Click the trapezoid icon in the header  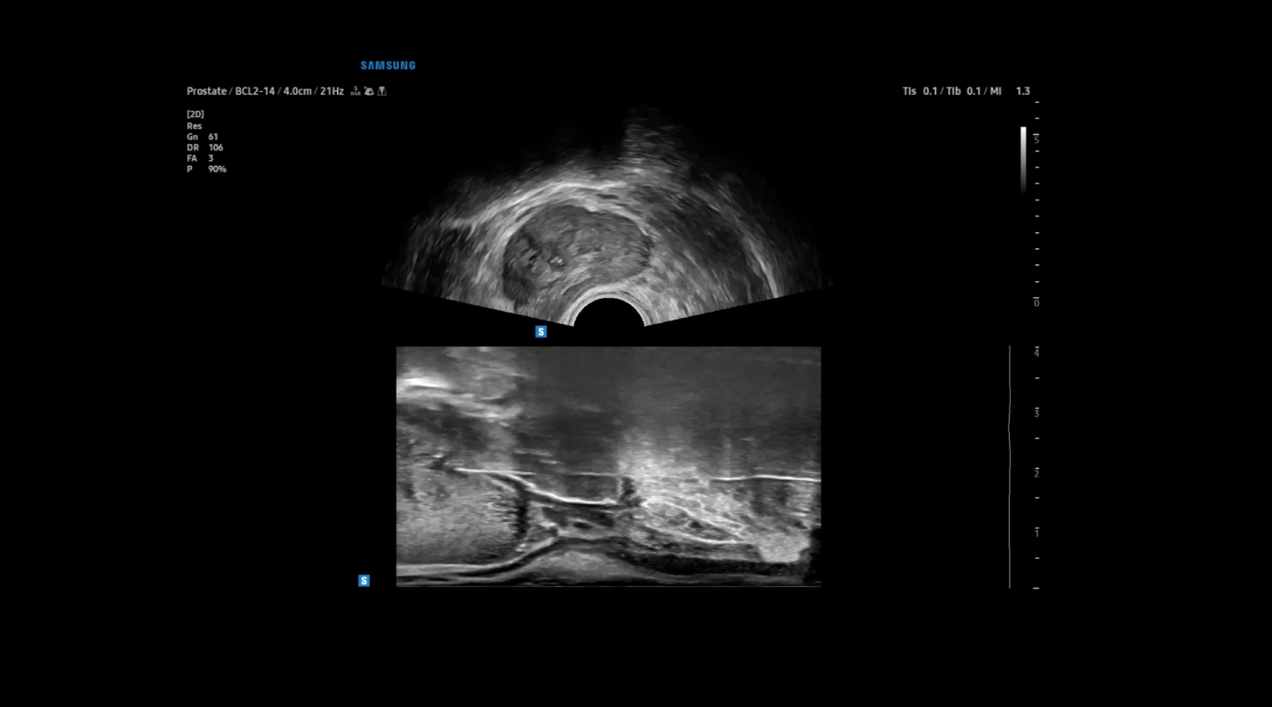(x=382, y=91)
